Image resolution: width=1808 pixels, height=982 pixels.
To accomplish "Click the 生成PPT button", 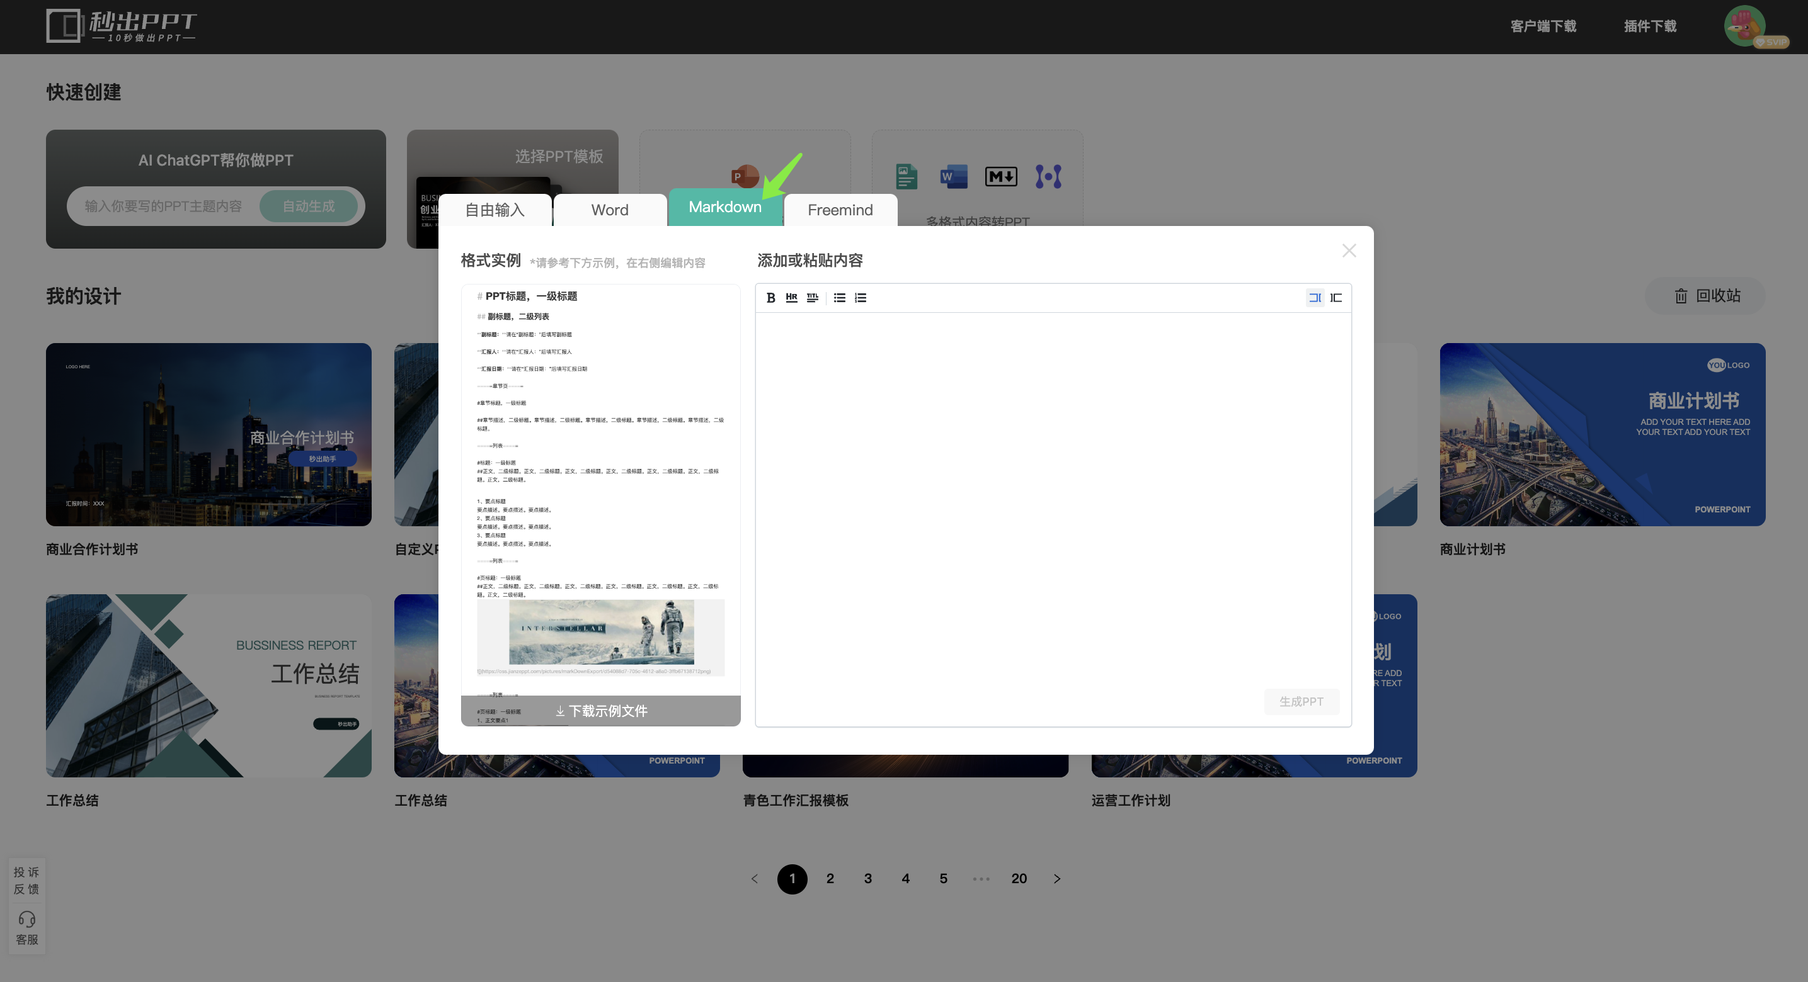I will [x=1302, y=701].
